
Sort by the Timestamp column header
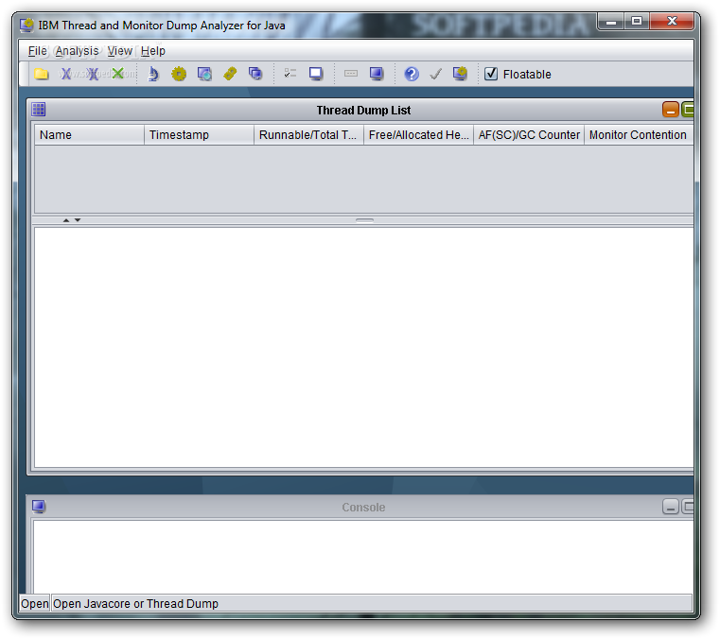(x=200, y=135)
